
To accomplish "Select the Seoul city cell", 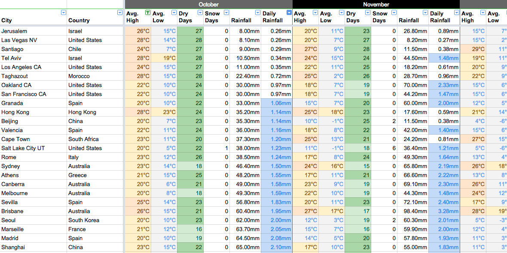I will pyautogui.click(x=34, y=220).
